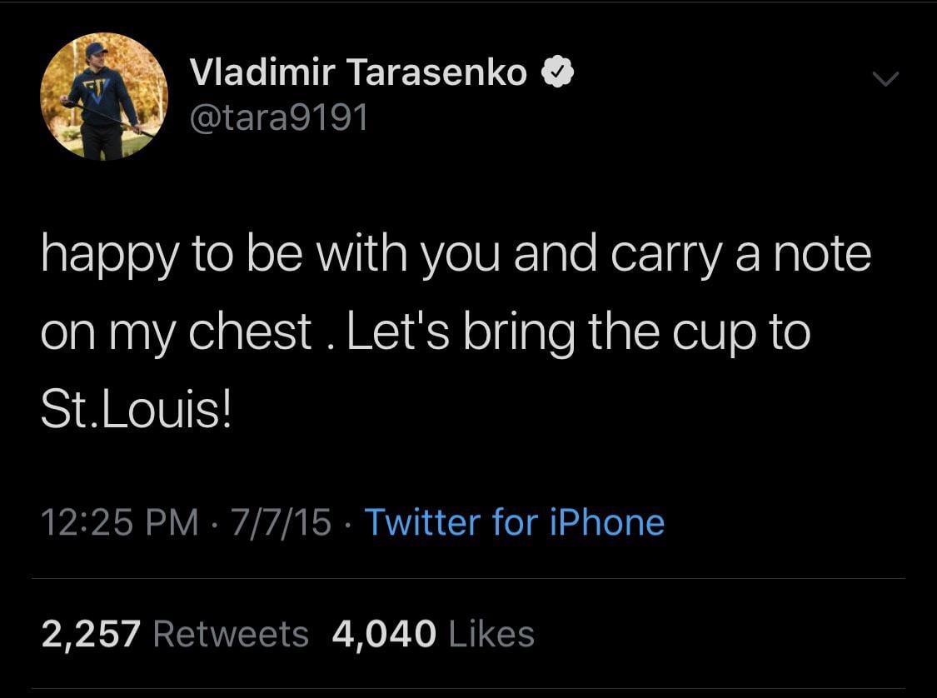Expand the tweet options chevron

[x=885, y=79]
